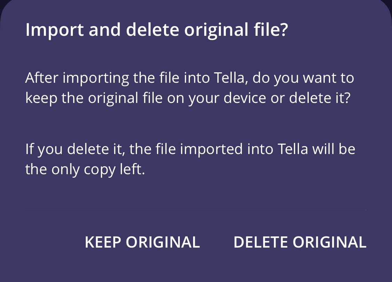
Task: Click the horizontal divider line above the buttons
Action: point(196,210)
